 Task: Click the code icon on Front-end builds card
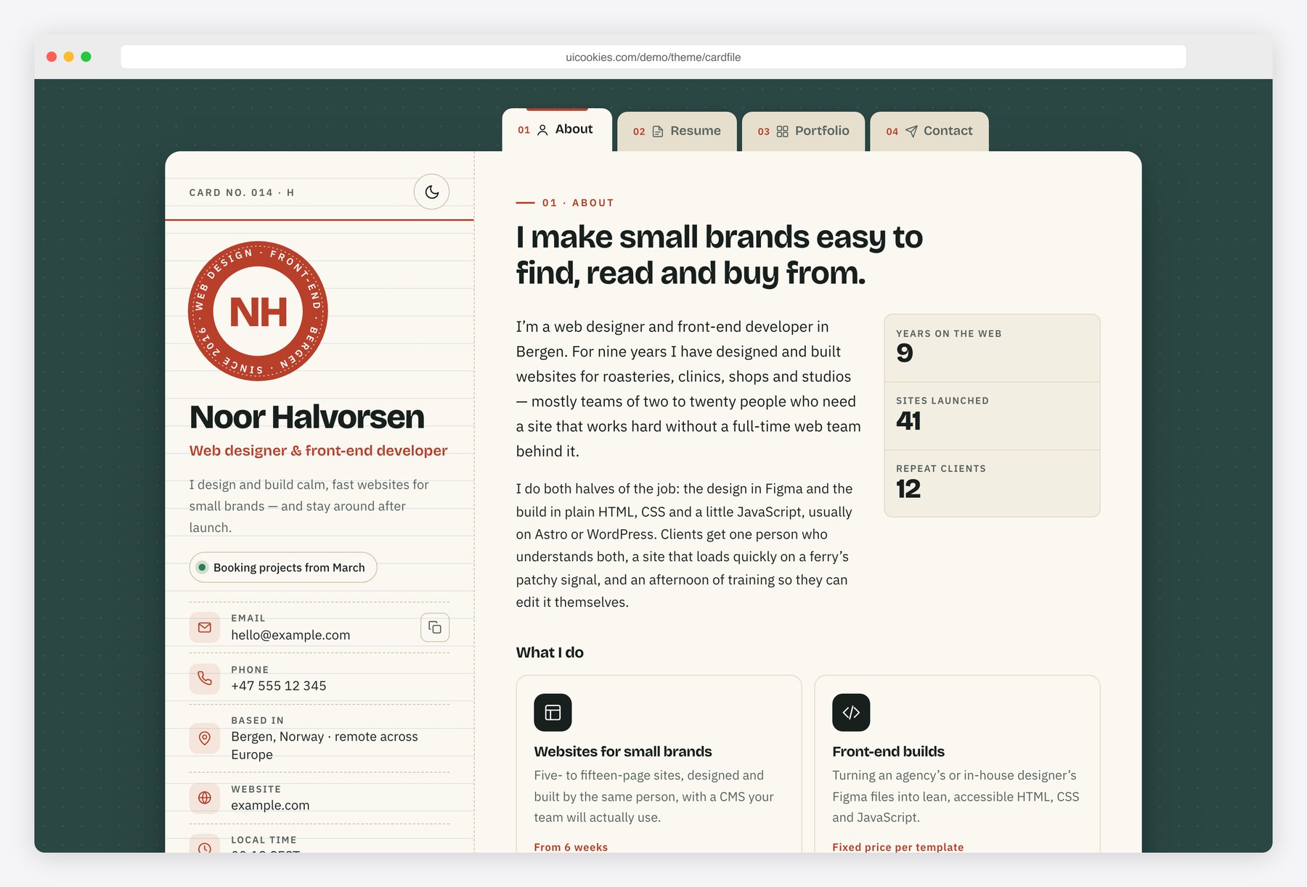click(x=851, y=712)
